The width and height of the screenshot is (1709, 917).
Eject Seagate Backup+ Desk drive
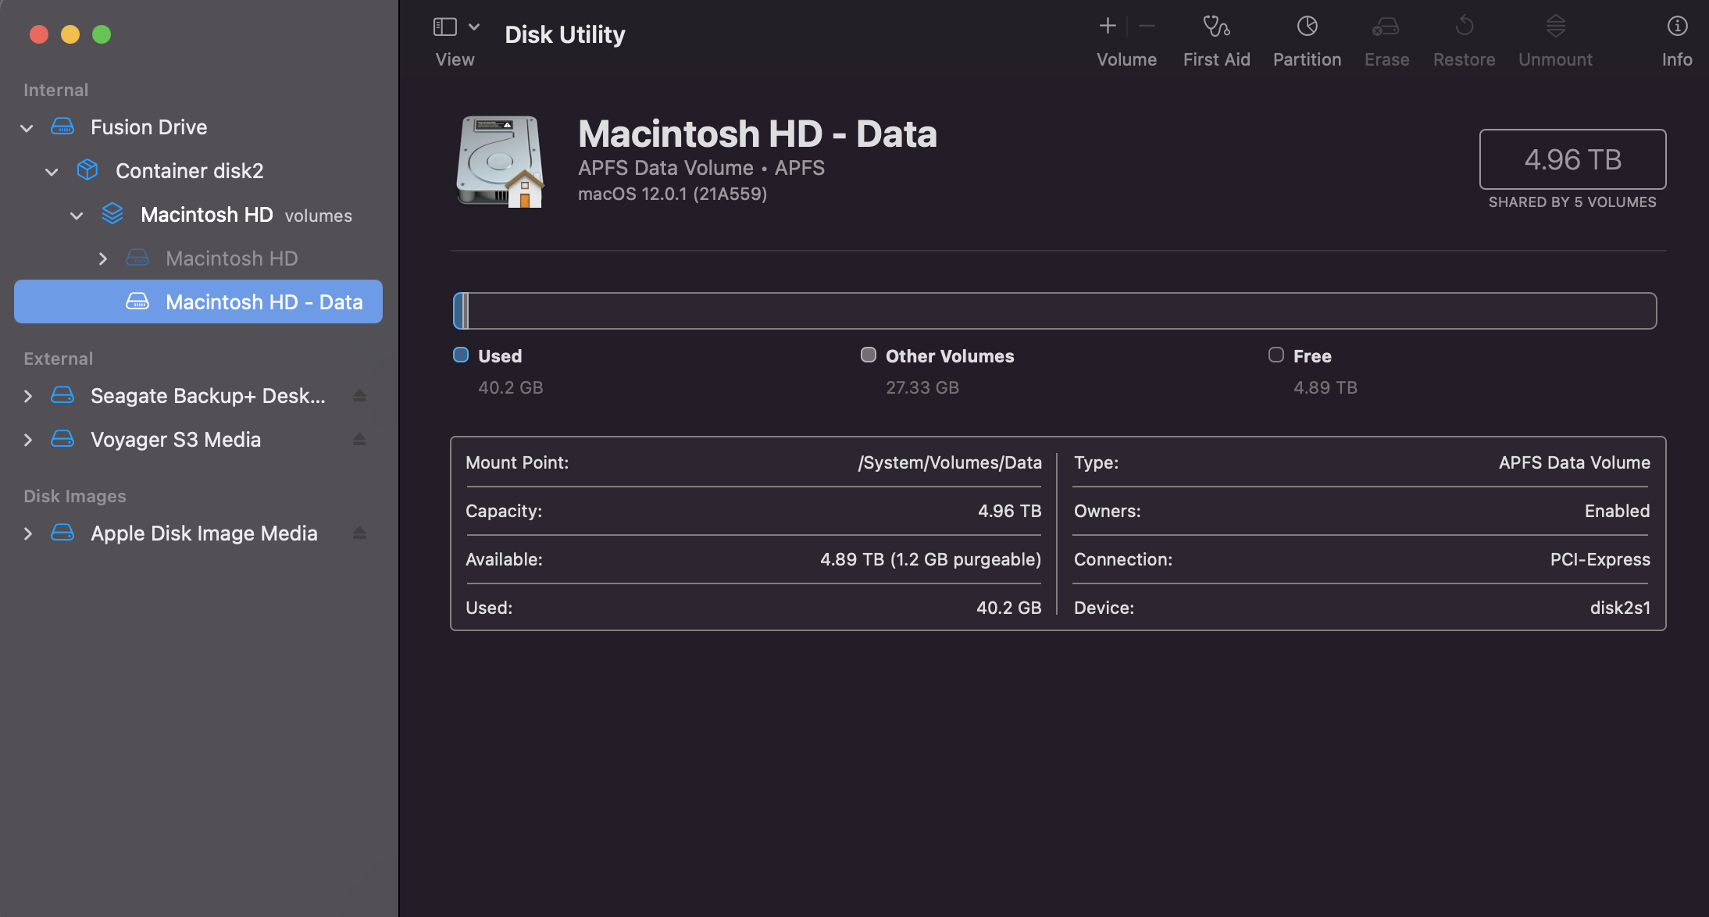tap(359, 396)
